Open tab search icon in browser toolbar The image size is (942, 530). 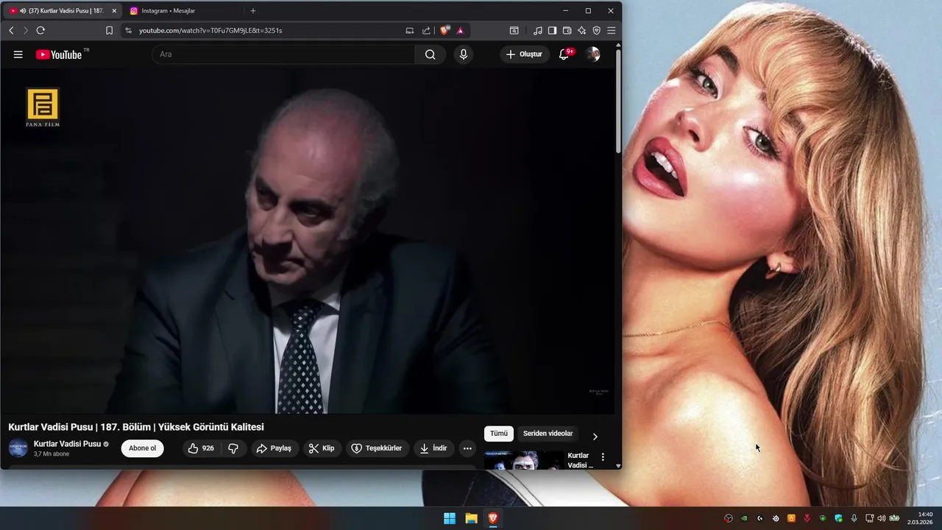point(514,31)
